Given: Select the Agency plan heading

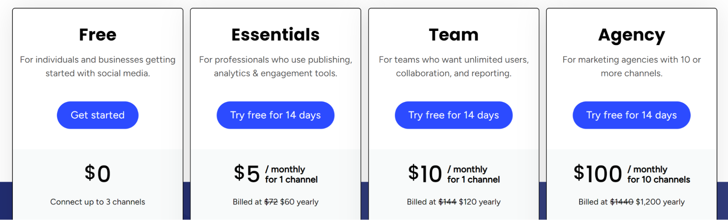Looking at the screenshot, I should click(631, 34).
